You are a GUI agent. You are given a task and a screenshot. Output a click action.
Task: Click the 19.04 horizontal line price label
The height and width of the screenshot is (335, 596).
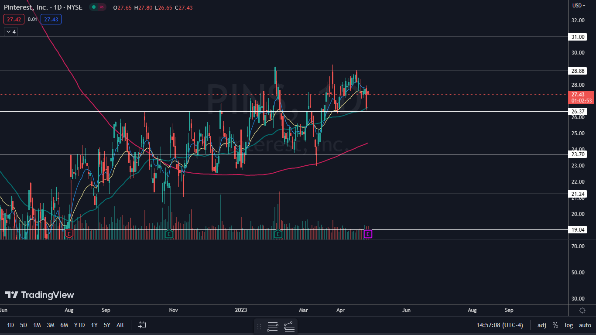(x=578, y=229)
